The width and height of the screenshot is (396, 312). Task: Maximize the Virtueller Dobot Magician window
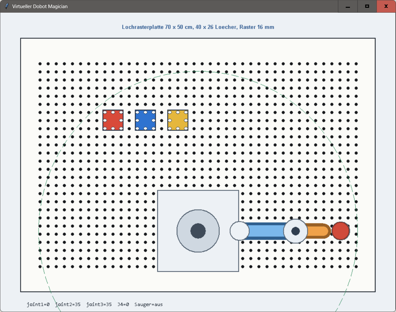pos(367,6)
